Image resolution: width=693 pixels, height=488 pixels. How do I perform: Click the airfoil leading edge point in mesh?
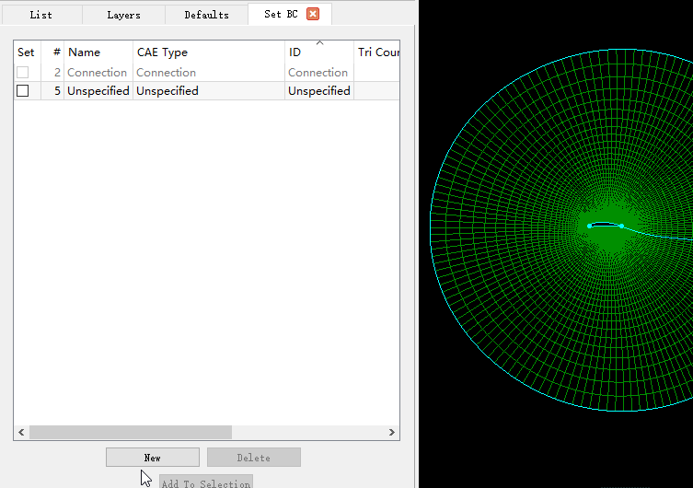589,226
